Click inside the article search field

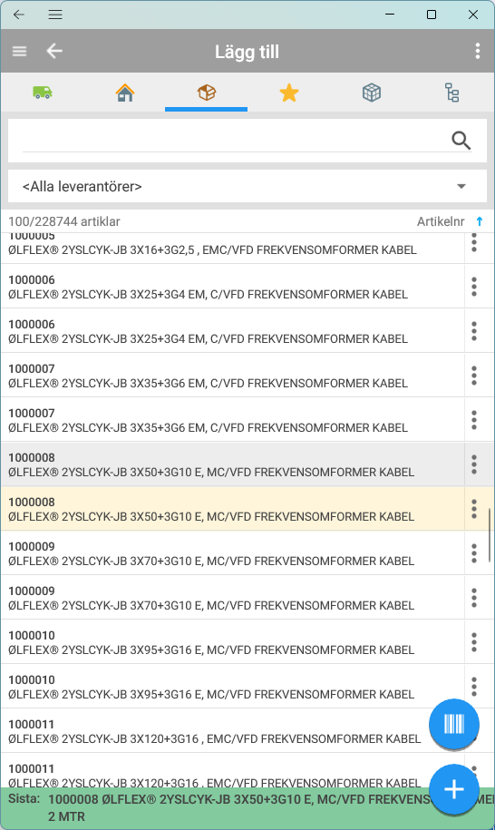pyautogui.click(x=233, y=141)
